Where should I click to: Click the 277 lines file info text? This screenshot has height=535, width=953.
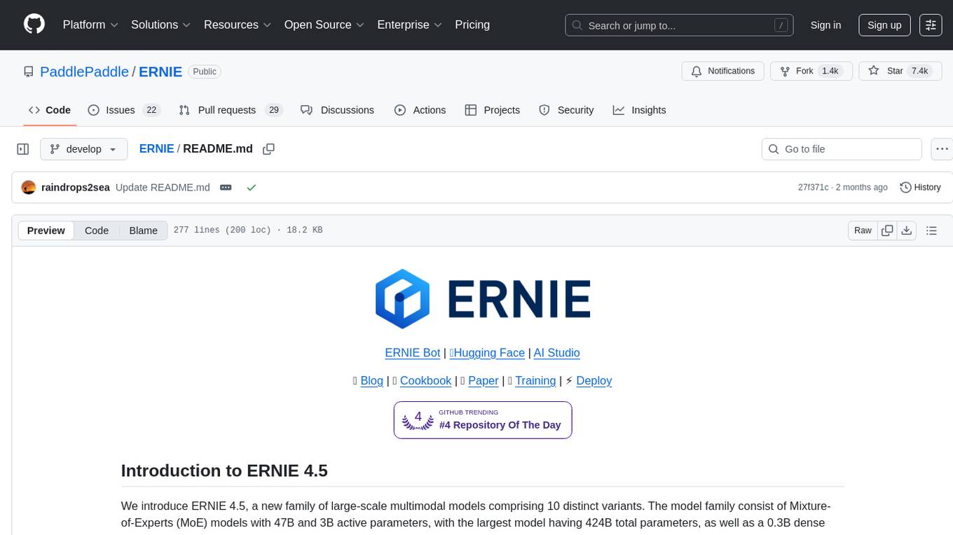(x=248, y=230)
